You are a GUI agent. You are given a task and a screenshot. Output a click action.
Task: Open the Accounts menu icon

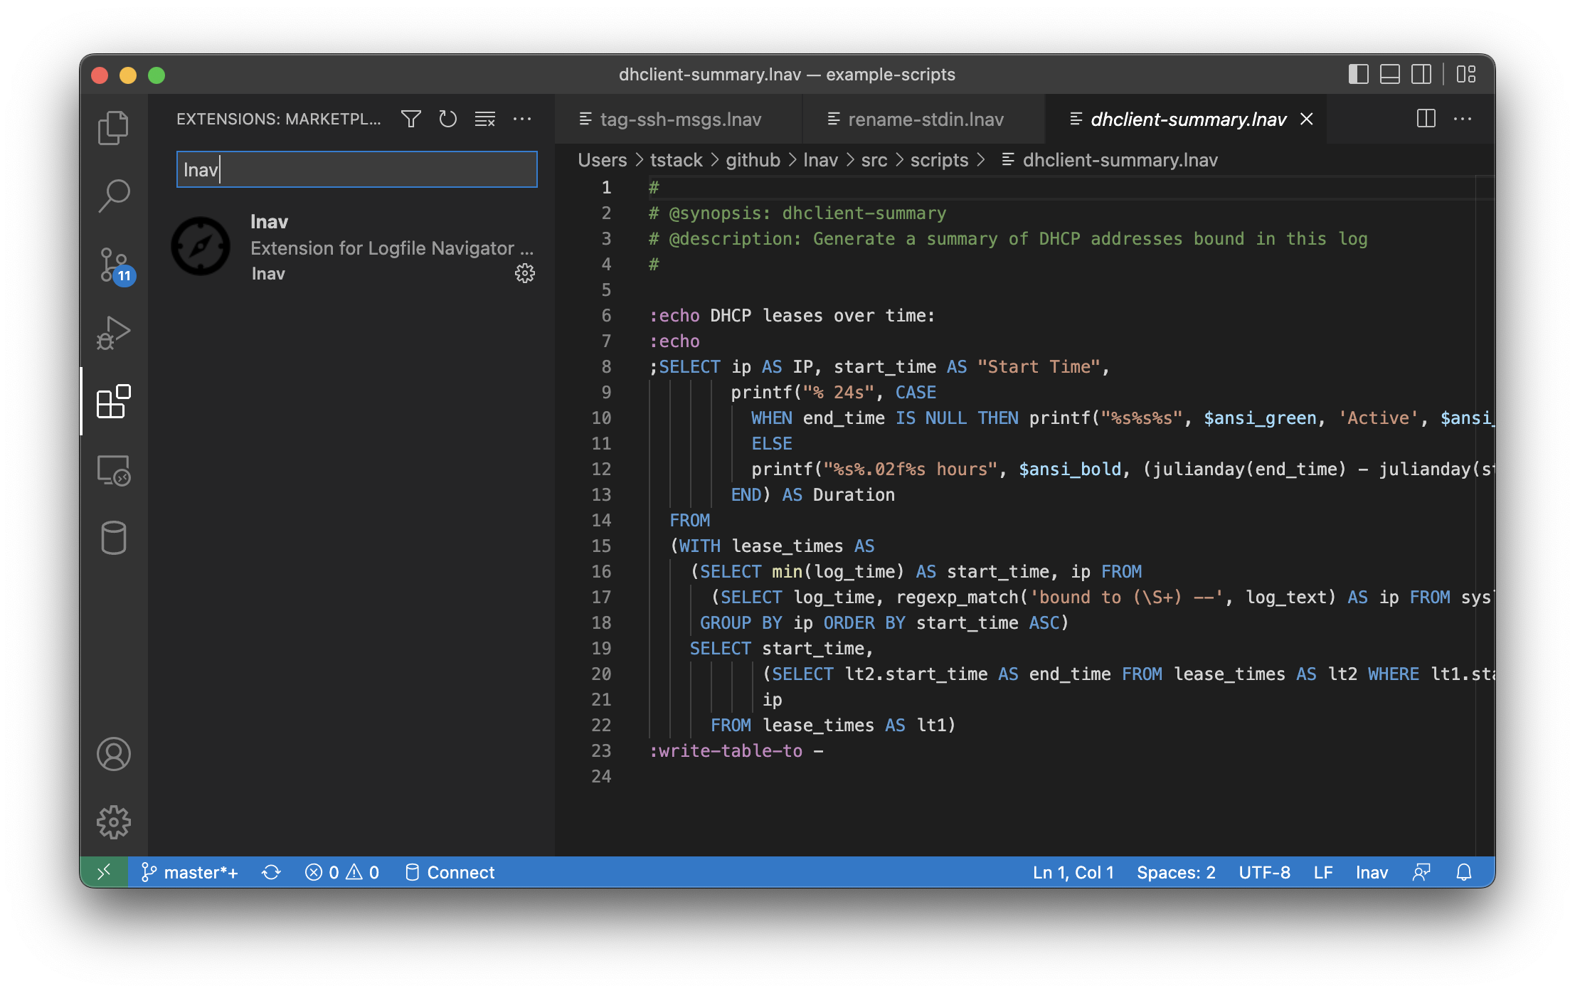pos(113,754)
